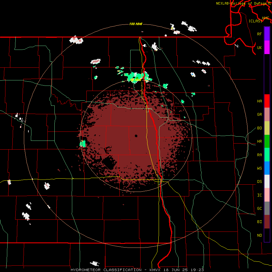Click the '50 NMI' range ring label
This screenshot has height=272, width=272.
(x=136, y=80)
